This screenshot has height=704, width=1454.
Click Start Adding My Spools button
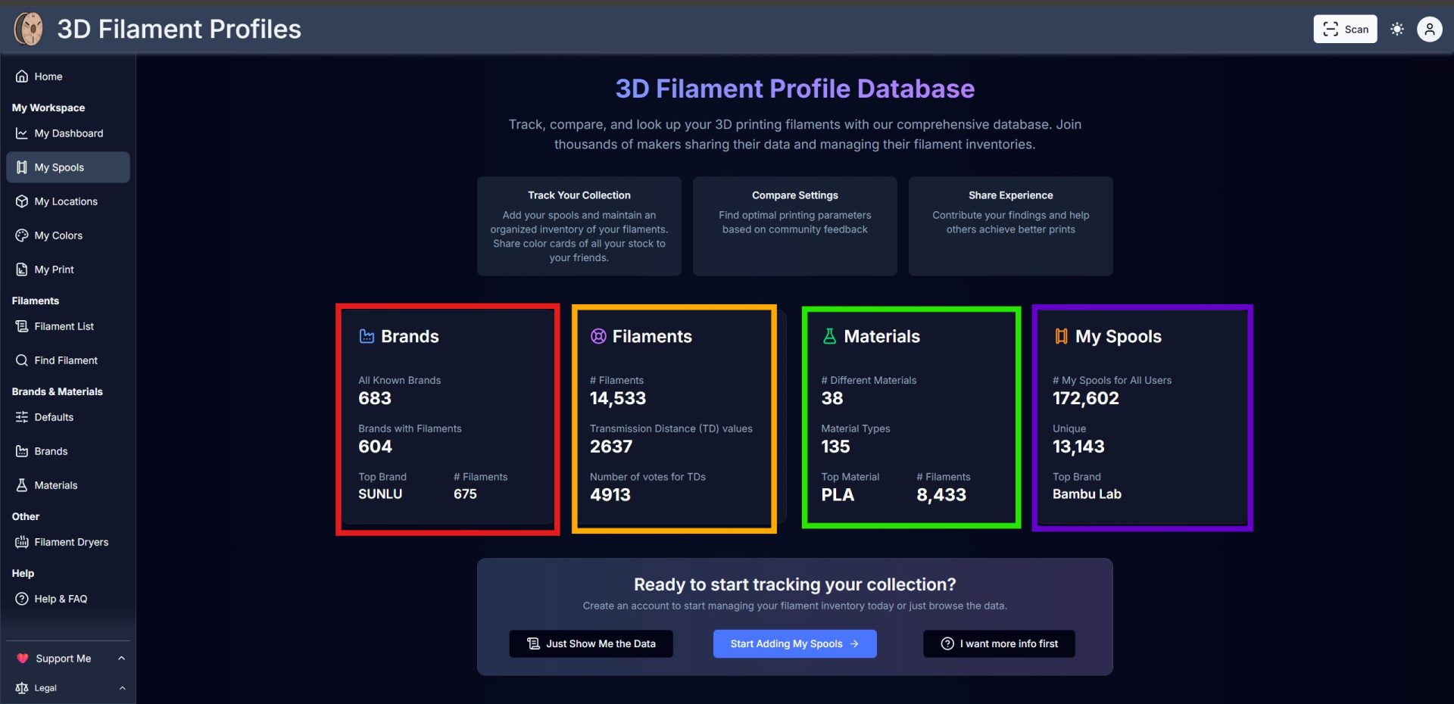coord(794,643)
